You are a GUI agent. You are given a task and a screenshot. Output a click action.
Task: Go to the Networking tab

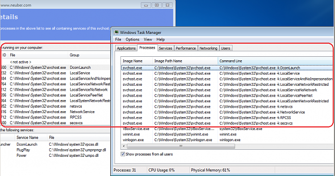point(208,48)
